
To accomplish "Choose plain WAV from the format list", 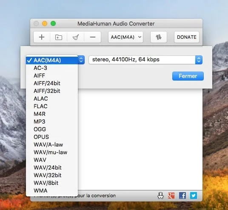I will point(52,160).
